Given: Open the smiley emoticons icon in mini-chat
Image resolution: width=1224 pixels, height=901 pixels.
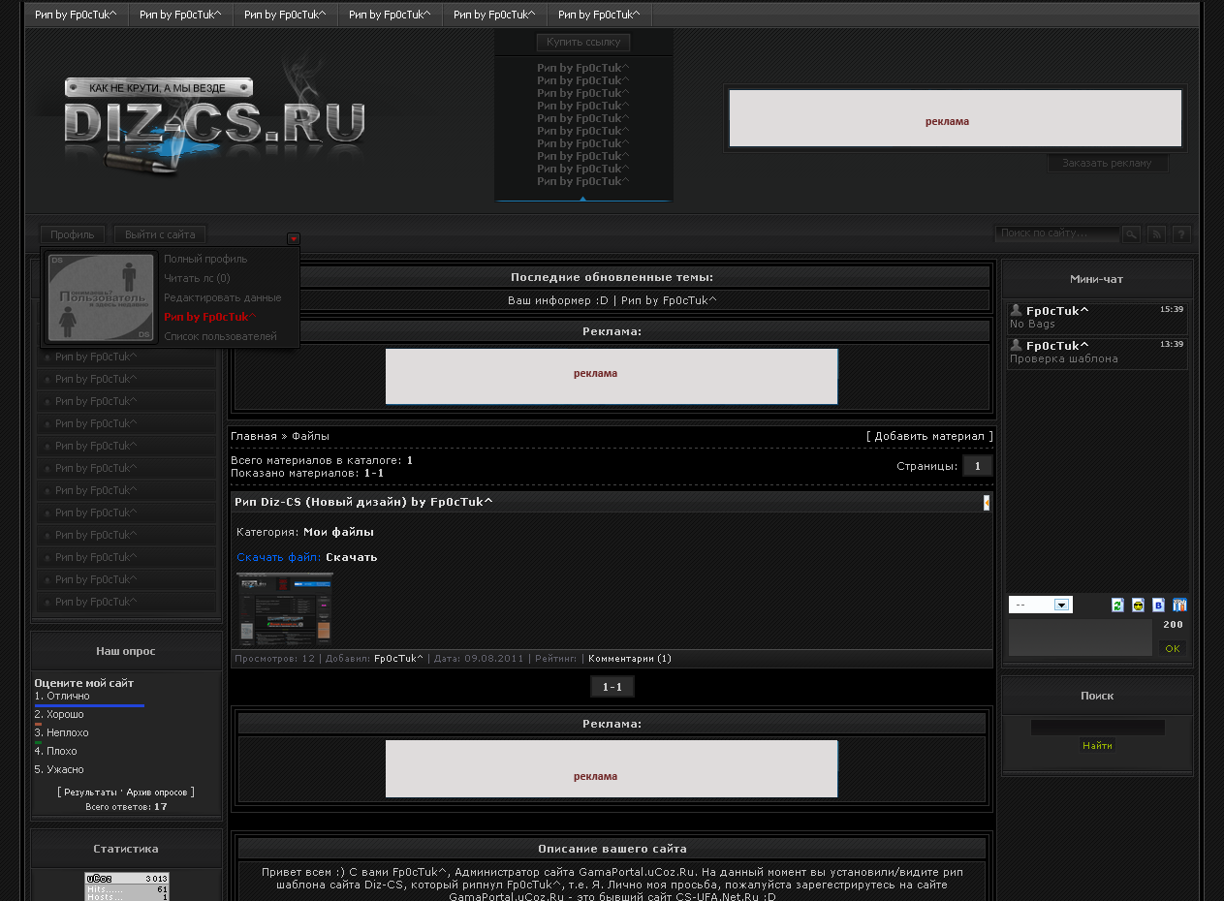Looking at the screenshot, I should (x=1138, y=606).
